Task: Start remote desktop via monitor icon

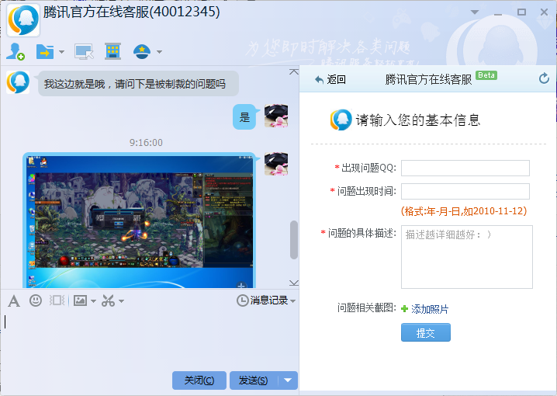Action: (83, 52)
